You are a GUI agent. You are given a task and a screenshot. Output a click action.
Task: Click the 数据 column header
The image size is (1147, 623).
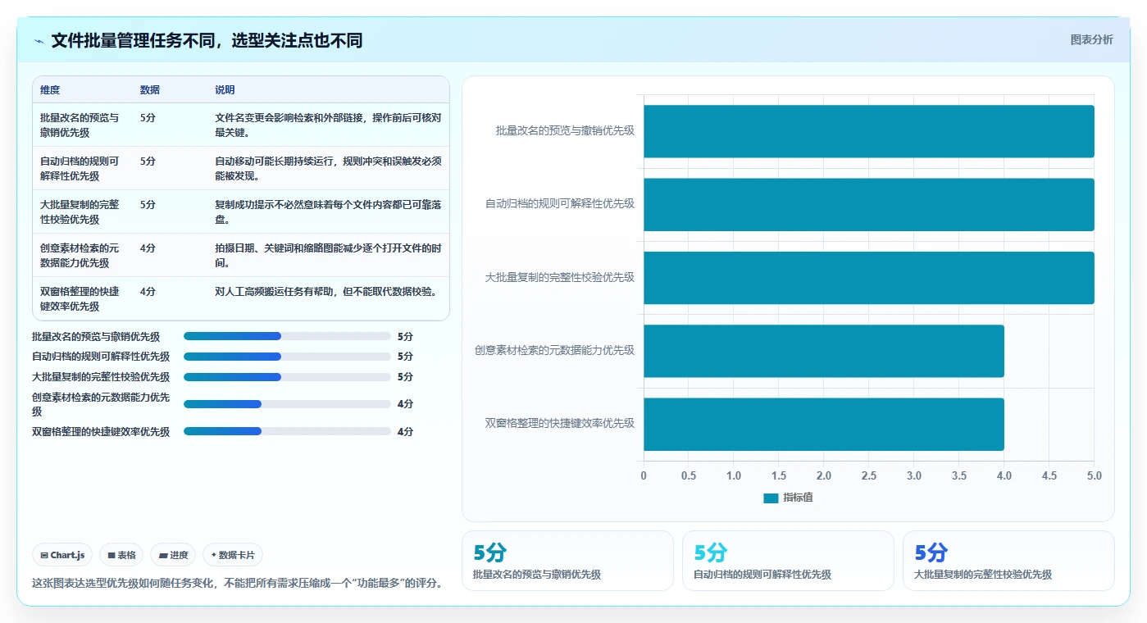pyautogui.click(x=150, y=90)
